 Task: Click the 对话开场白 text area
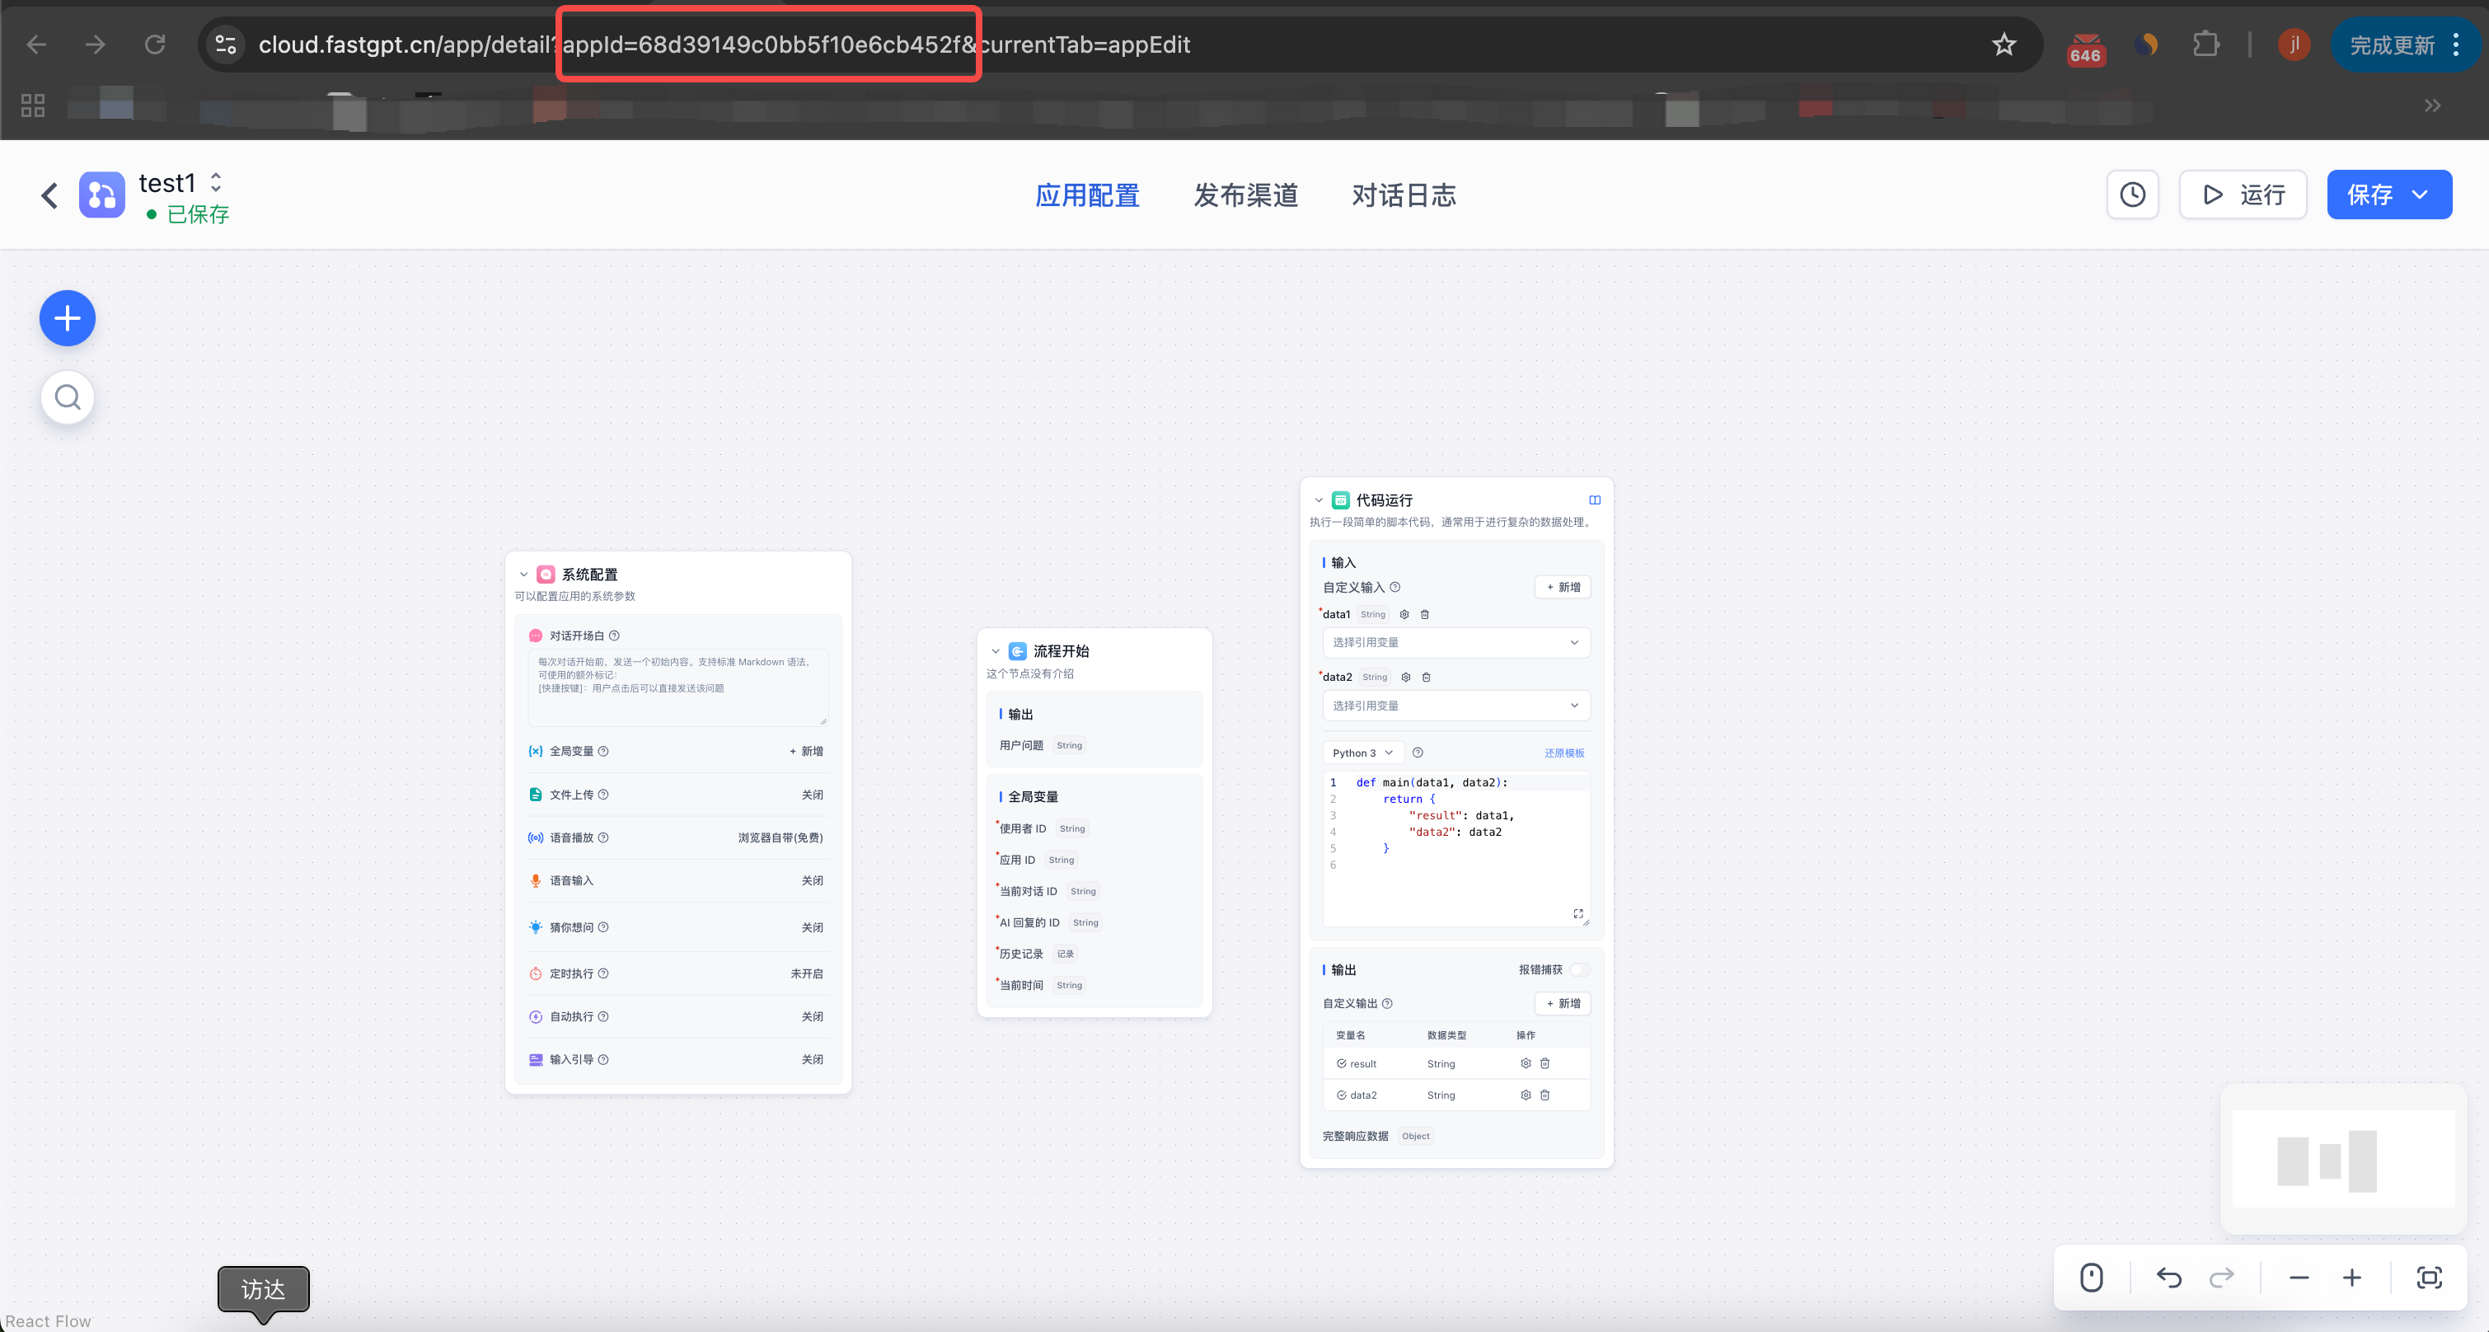677,687
